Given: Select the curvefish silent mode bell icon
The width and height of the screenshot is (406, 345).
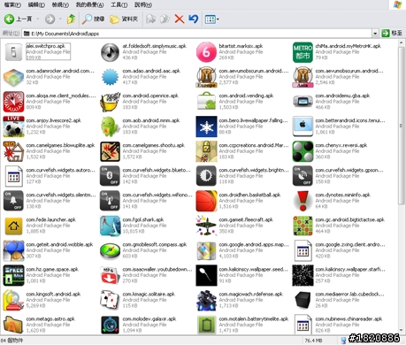Looking at the screenshot, I should click(x=13, y=201).
